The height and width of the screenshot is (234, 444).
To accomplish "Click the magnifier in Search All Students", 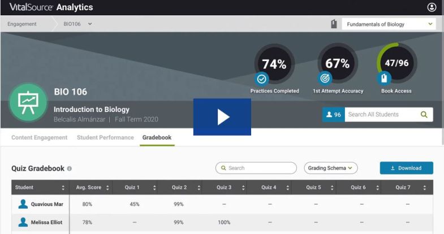I will coord(424,115).
